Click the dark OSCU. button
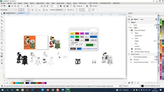Screen dimensions: 164x92 pos(73,49)
